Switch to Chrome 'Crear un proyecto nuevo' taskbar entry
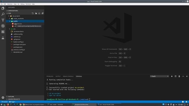This screenshot has height=106, width=189. (34, 105)
